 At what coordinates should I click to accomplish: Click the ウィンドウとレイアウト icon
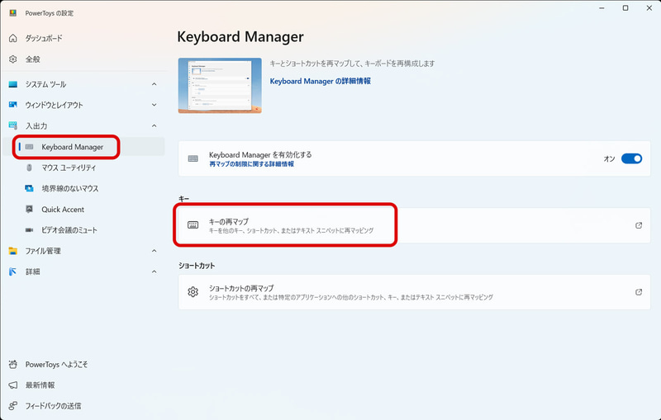(x=13, y=105)
